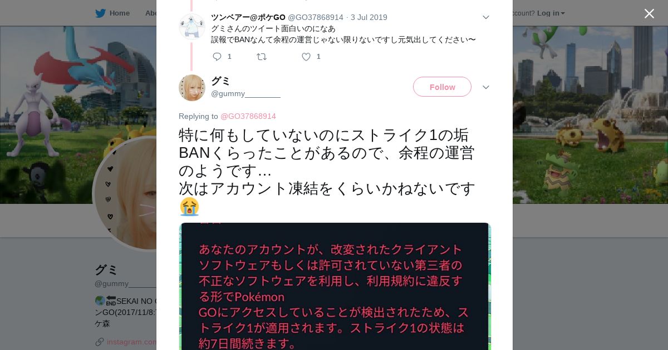Open the About menu item in the navbar
This screenshot has height=350, width=668.
pos(151,13)
